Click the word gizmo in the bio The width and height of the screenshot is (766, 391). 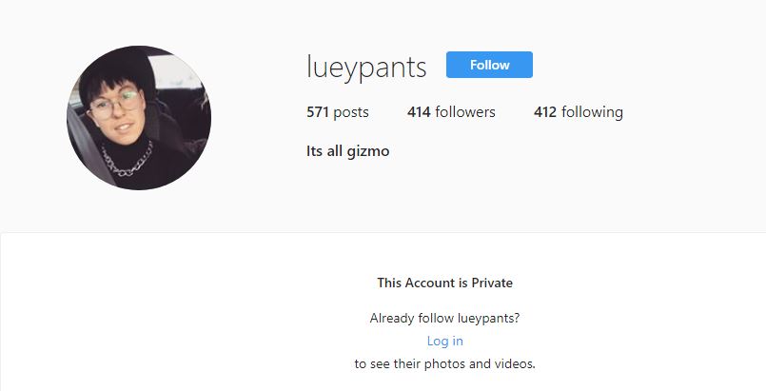pos(368,152)
